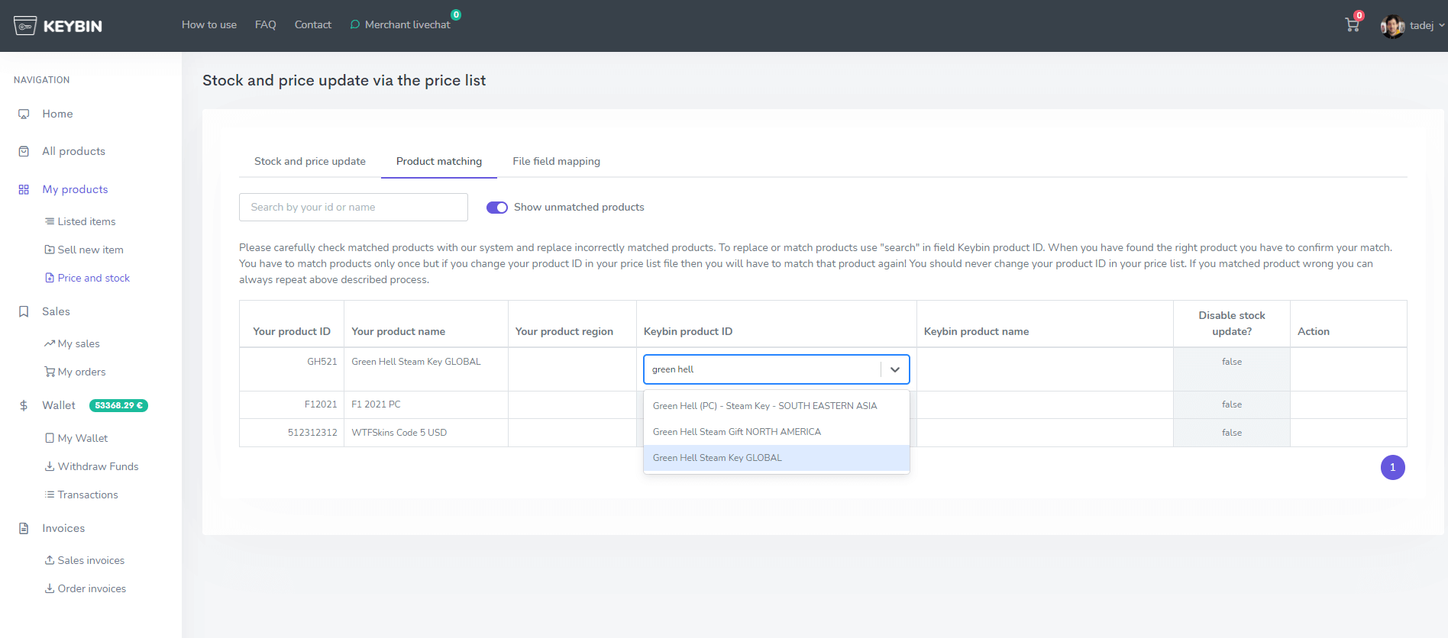Toggle Show unmatched products switch

pos(497,208)
